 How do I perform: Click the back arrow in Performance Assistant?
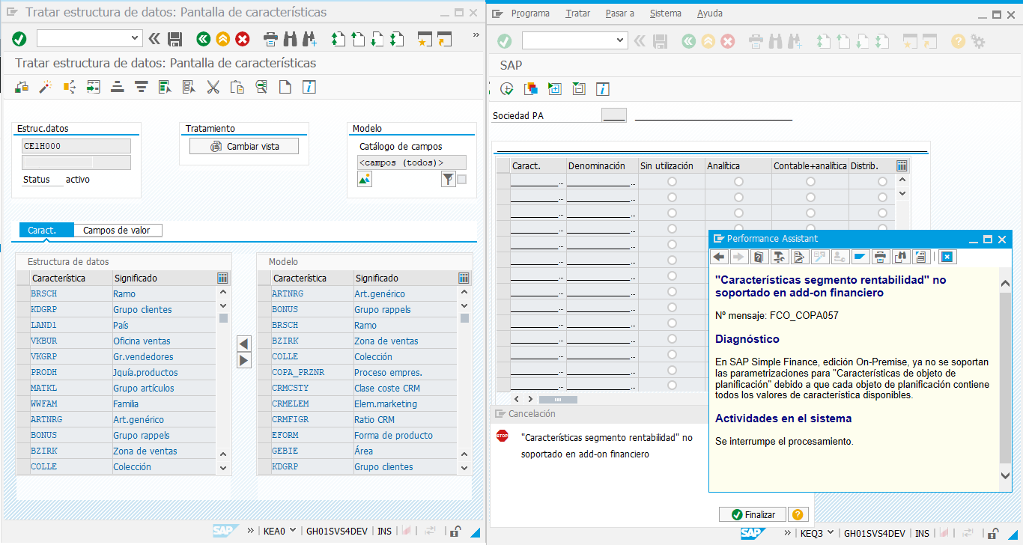pos(720,257)
